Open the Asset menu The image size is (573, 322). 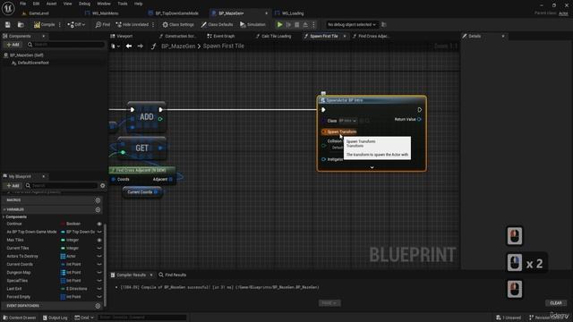pyautogui.click(x=51, y=4)
